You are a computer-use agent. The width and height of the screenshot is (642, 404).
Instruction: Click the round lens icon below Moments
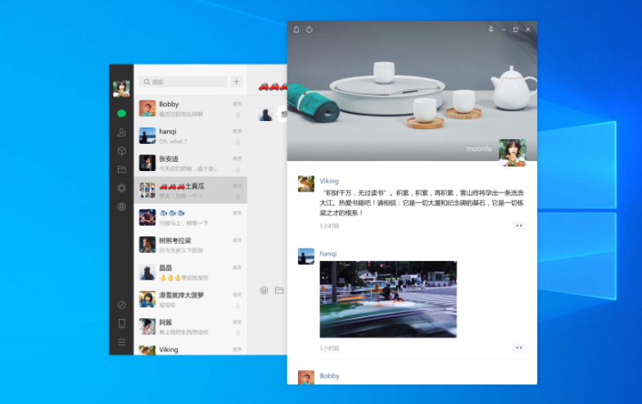(121, 206)
